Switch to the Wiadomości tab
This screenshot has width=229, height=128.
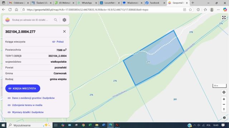point(132,3)
